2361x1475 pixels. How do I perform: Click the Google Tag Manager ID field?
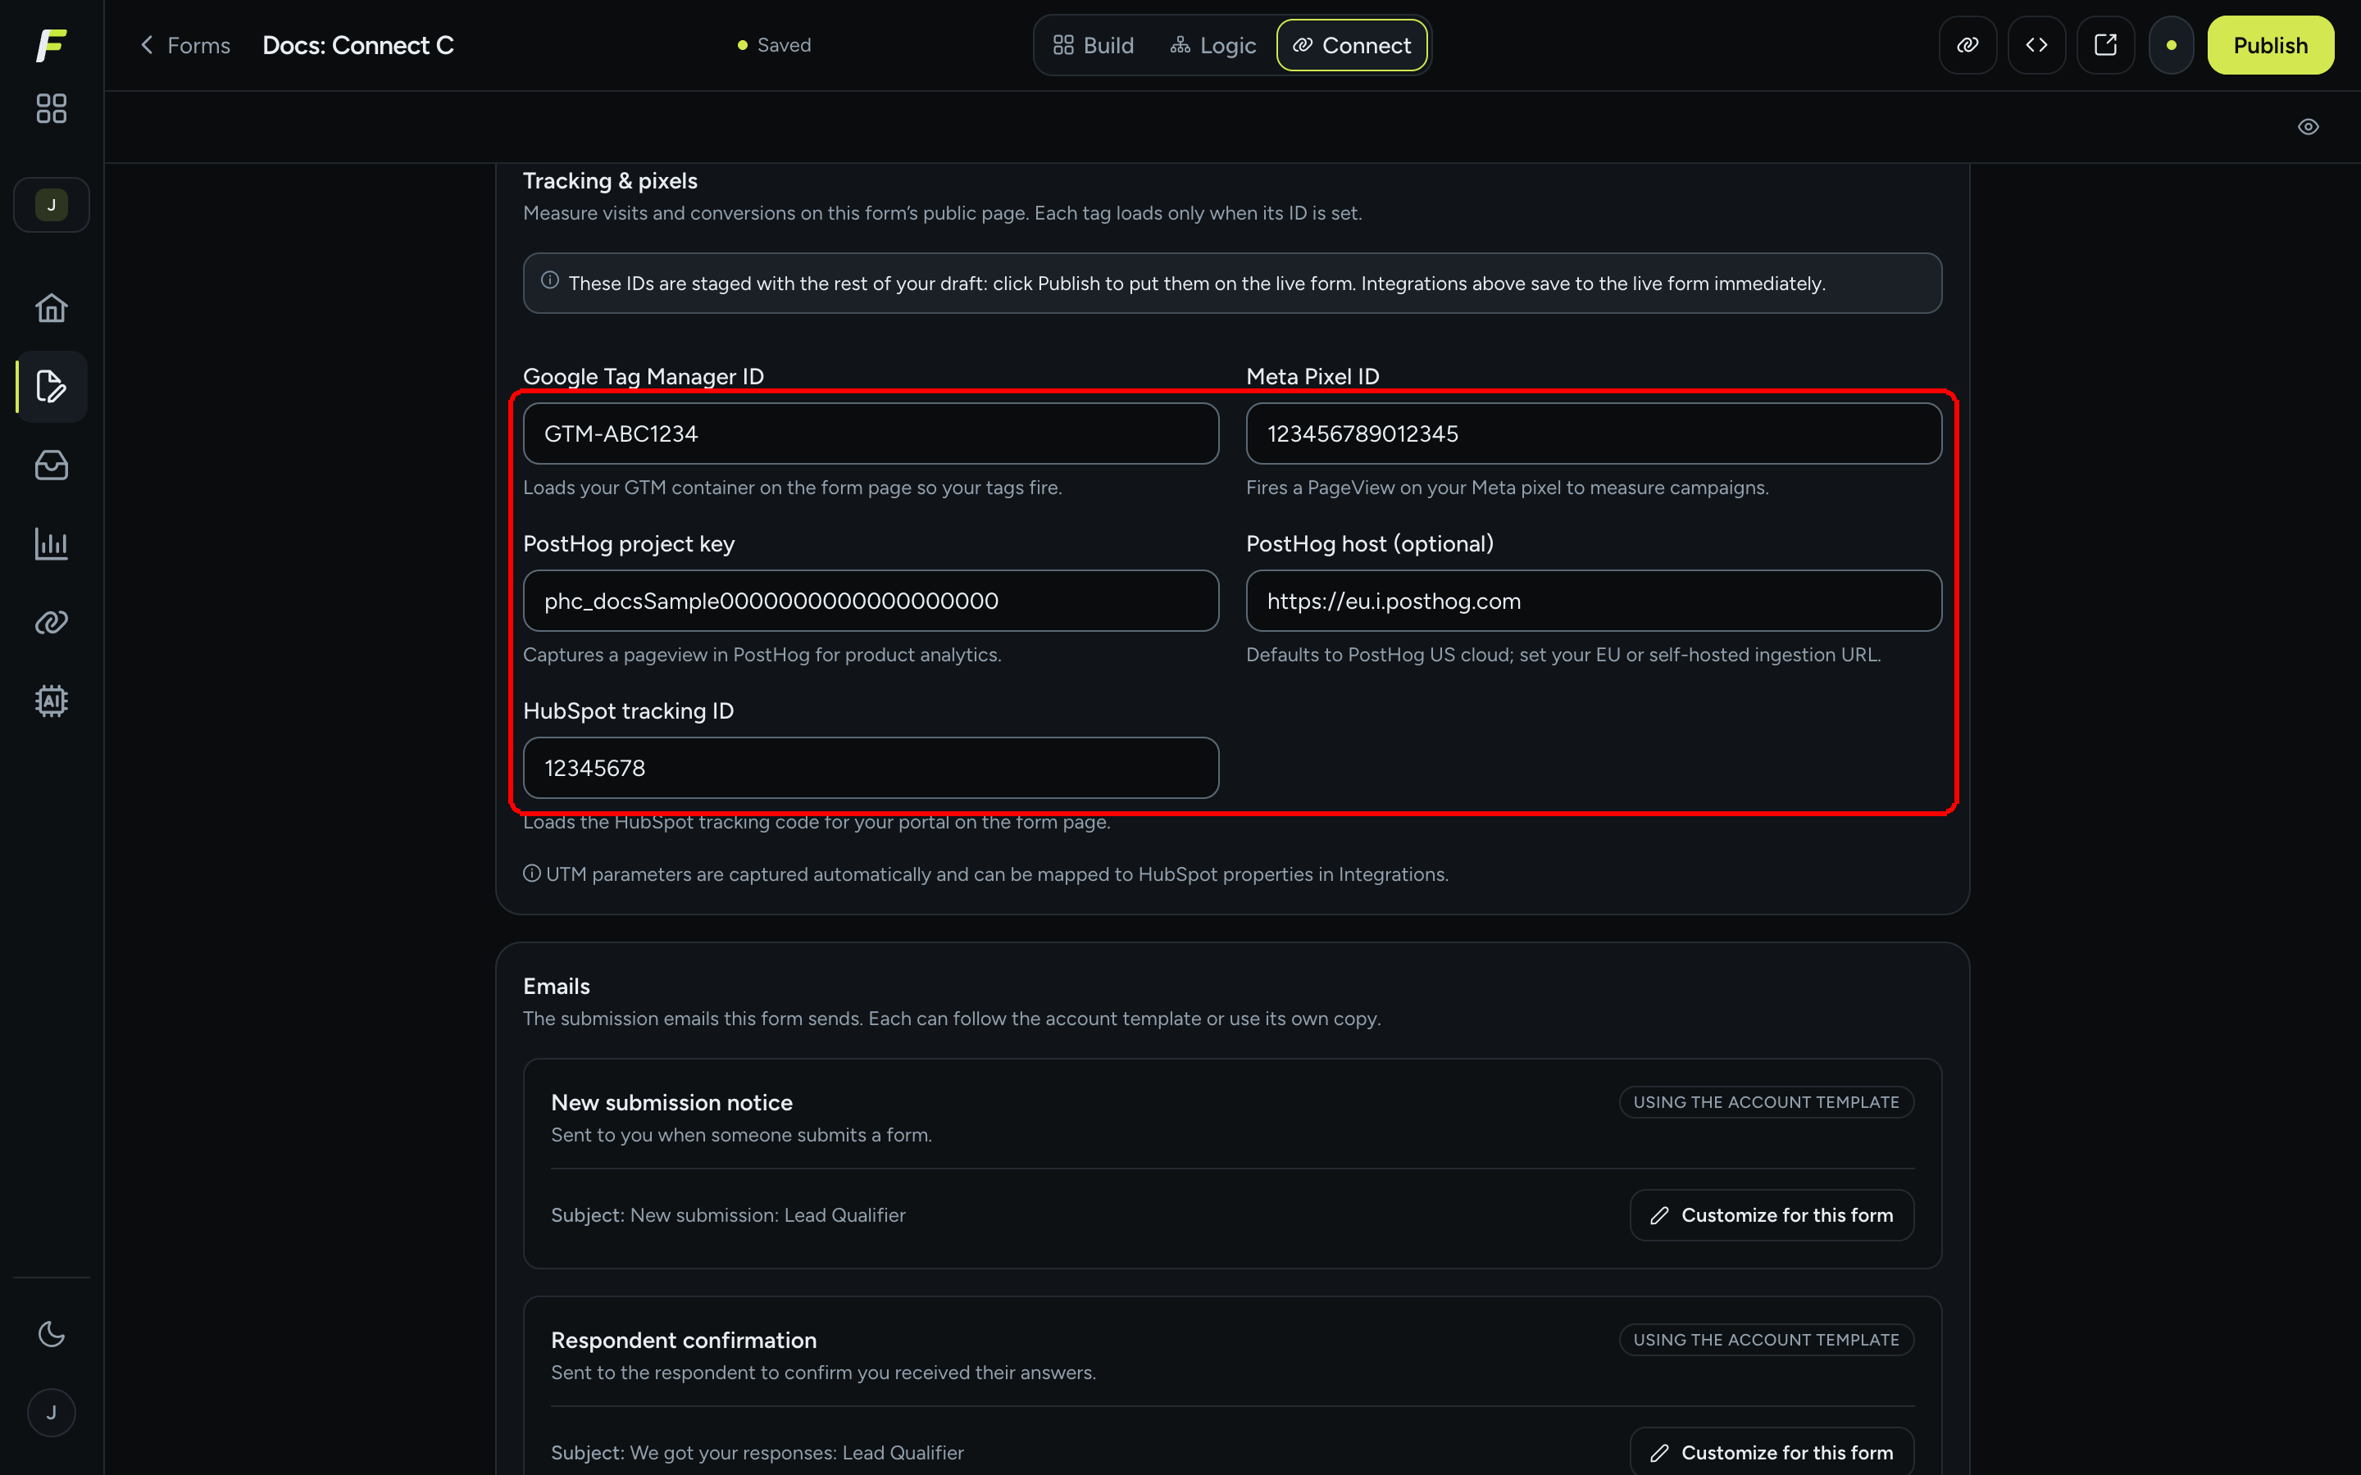[x=871, y=434]
